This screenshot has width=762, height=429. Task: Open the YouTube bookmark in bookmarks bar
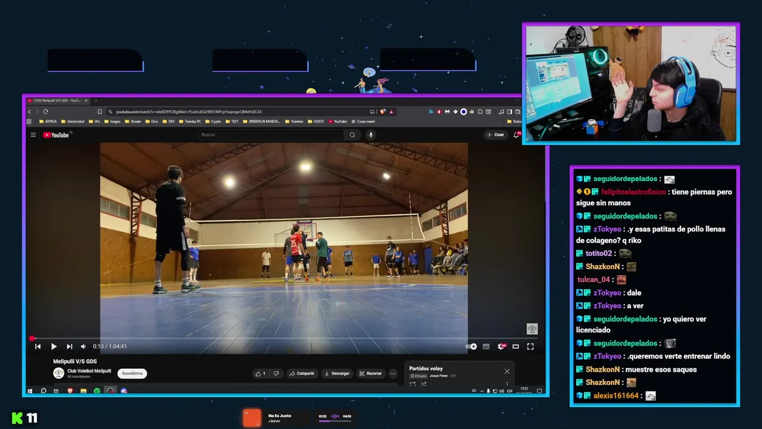click(x=337, y=122)
